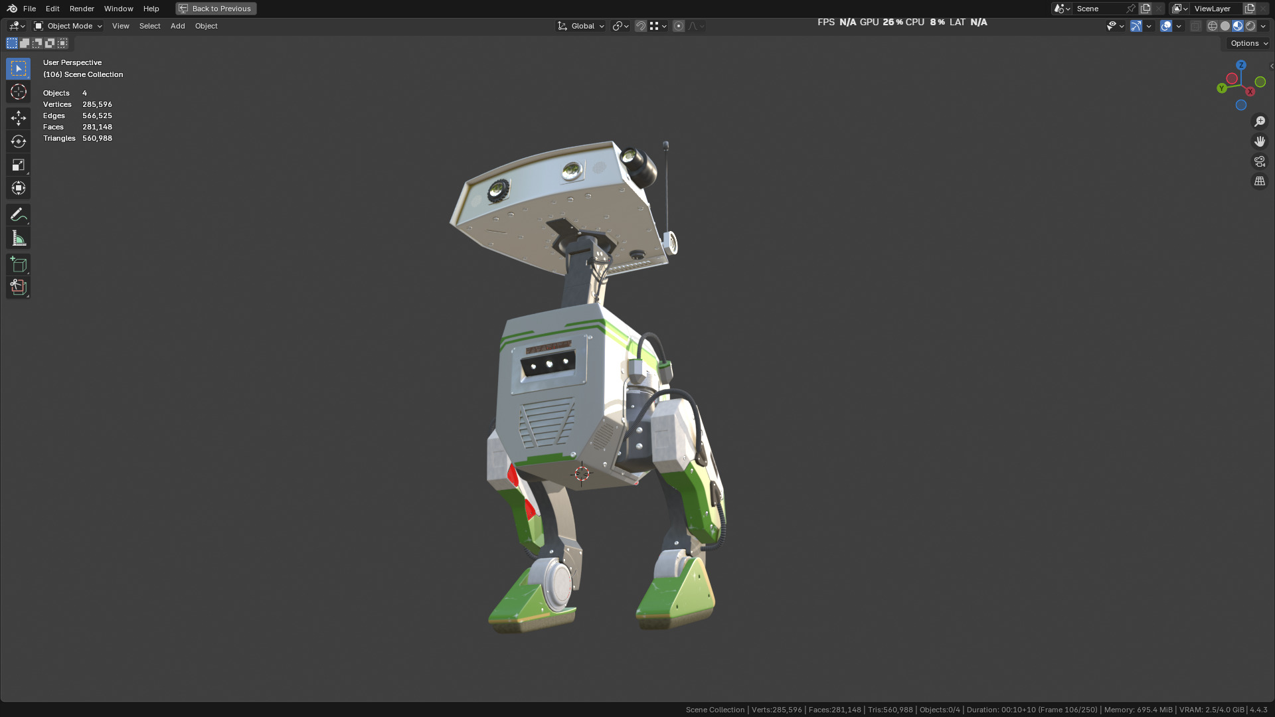Click the Pan hand viewport icon

(x=1259, y=141)
